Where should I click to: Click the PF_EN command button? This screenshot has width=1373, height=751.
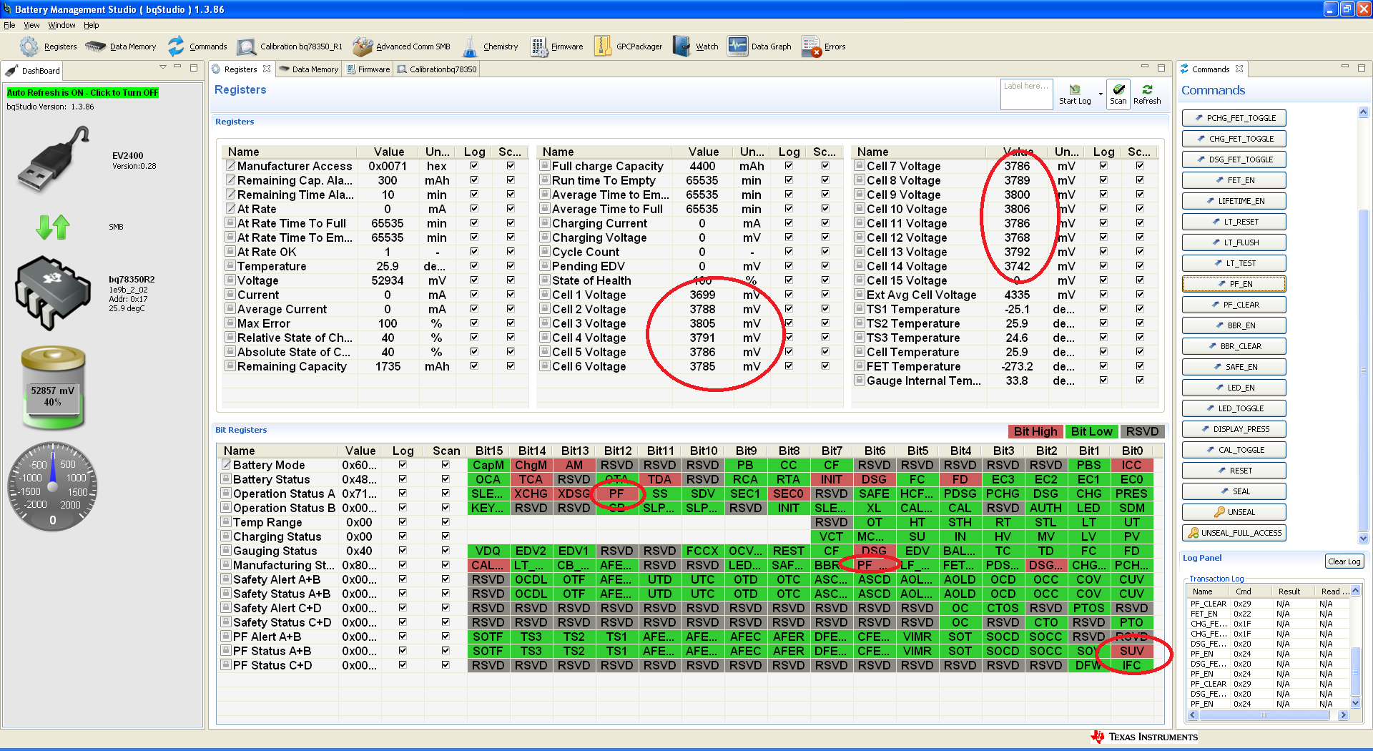pyautogui.click(x=1234, y=284)
